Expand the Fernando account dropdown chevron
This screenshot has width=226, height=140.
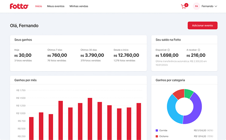(216, 6)
